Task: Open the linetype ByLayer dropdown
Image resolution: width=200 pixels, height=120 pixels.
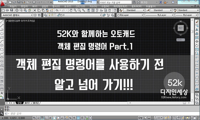Action: 159,15
